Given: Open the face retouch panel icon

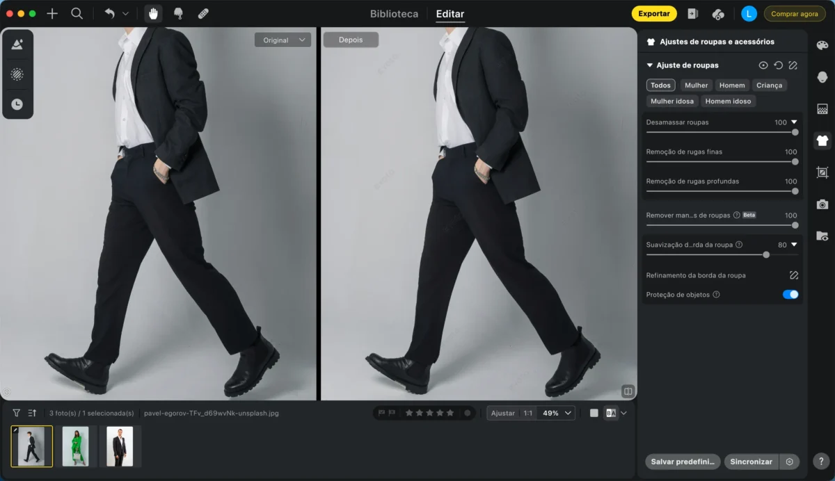Looking at the screenshot, I should click(x=822, y=76).
